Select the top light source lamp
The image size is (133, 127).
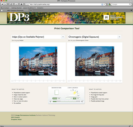click(72, 90)
